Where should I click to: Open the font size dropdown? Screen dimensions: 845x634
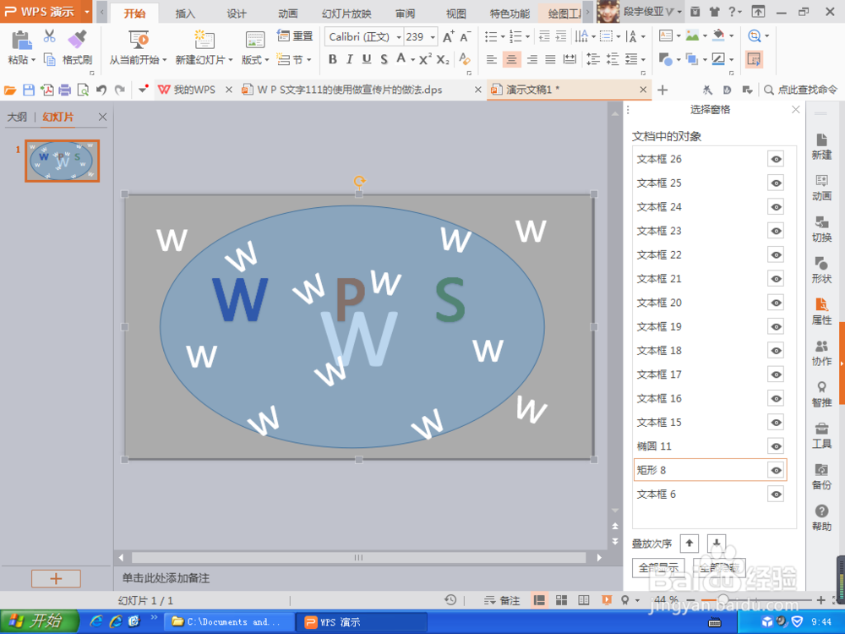coord(432,37)
